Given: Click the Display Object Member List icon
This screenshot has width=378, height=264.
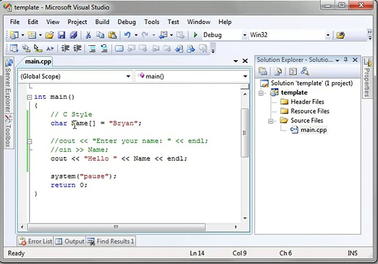Looking at the screenshot, I should pos(14,48).
